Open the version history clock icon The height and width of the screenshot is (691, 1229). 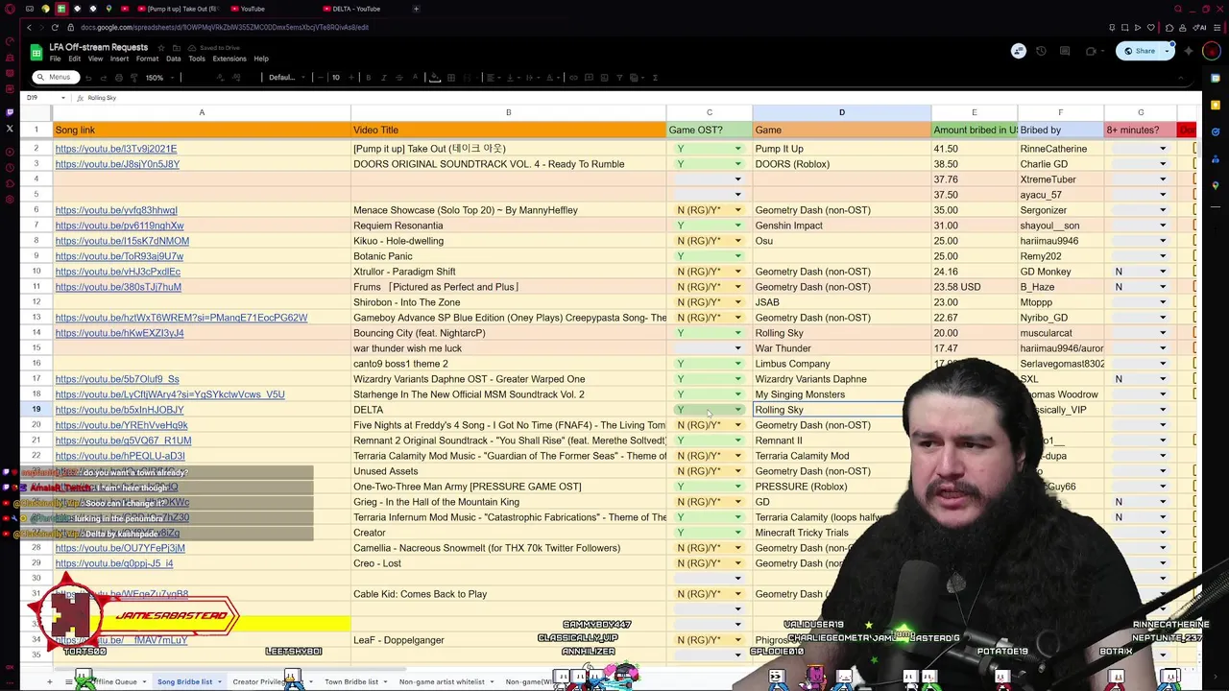[x=1041, y=51]
